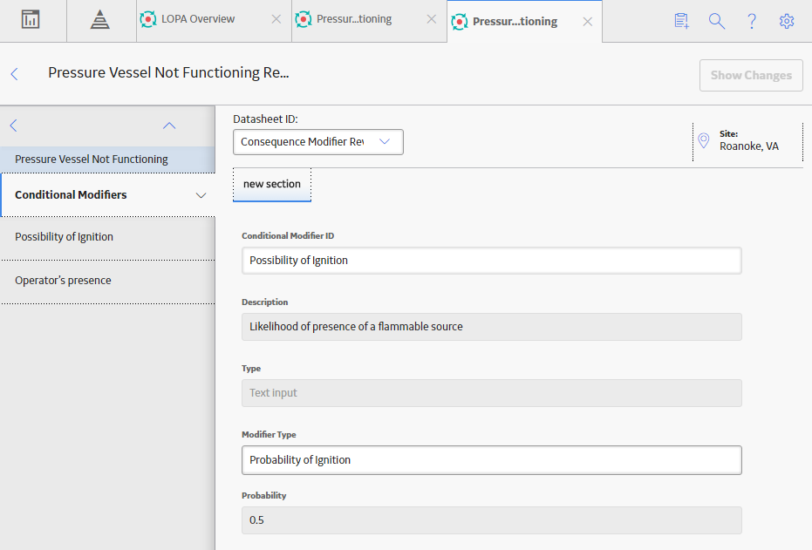Click the Modifier Type field

tap(491, 460)
